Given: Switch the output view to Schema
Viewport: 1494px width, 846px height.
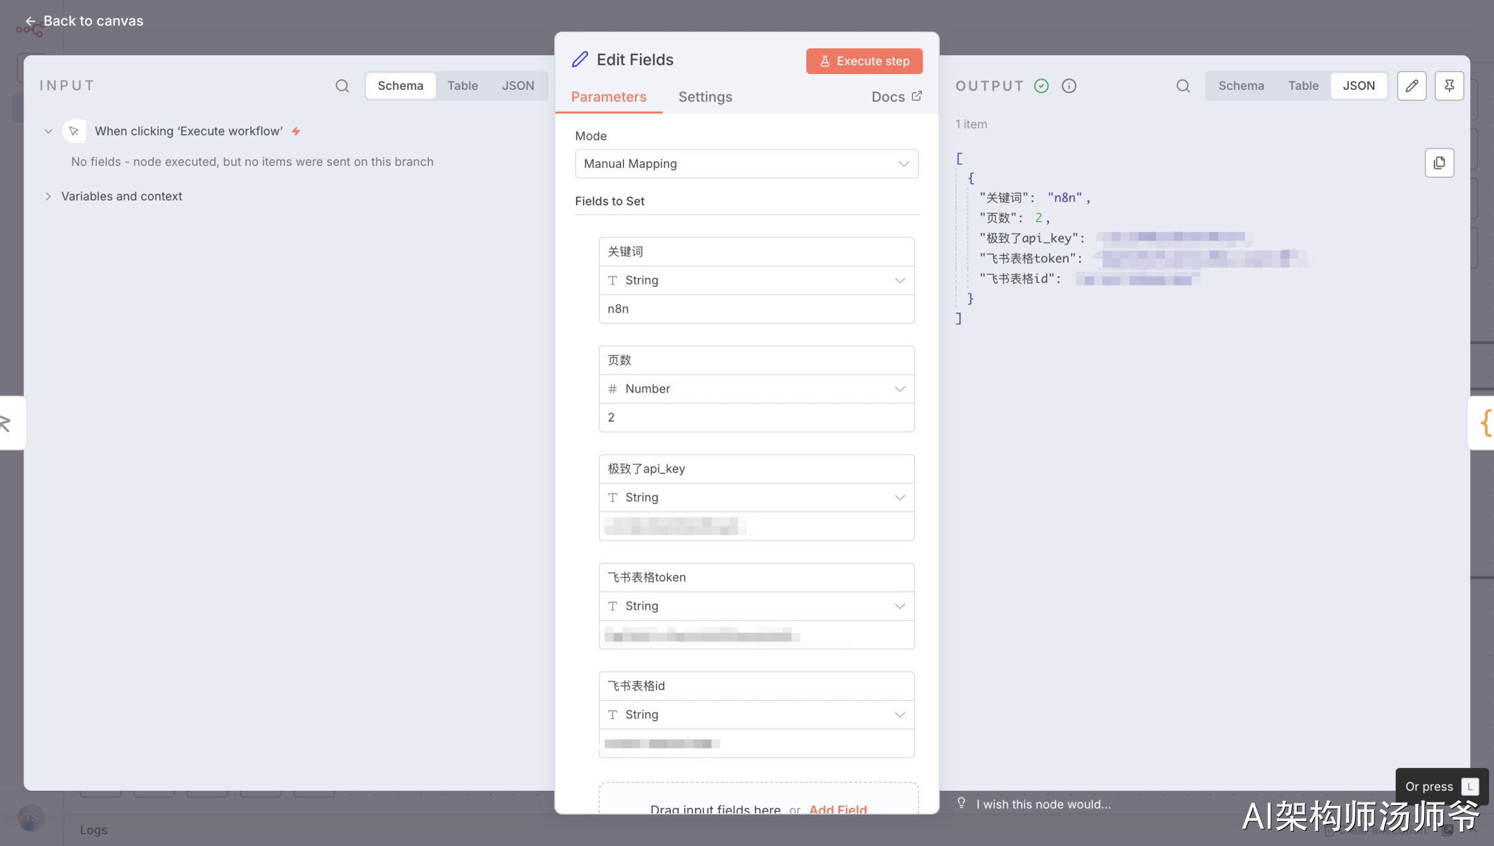Looking at the screenshot, I should (x=1241, y=86).
